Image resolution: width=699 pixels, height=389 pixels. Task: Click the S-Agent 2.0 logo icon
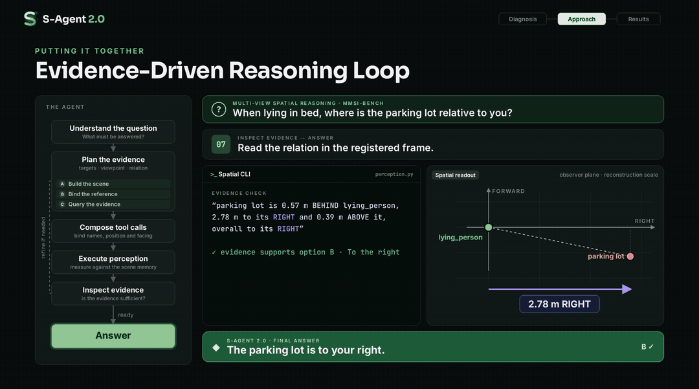coord(30,19)
